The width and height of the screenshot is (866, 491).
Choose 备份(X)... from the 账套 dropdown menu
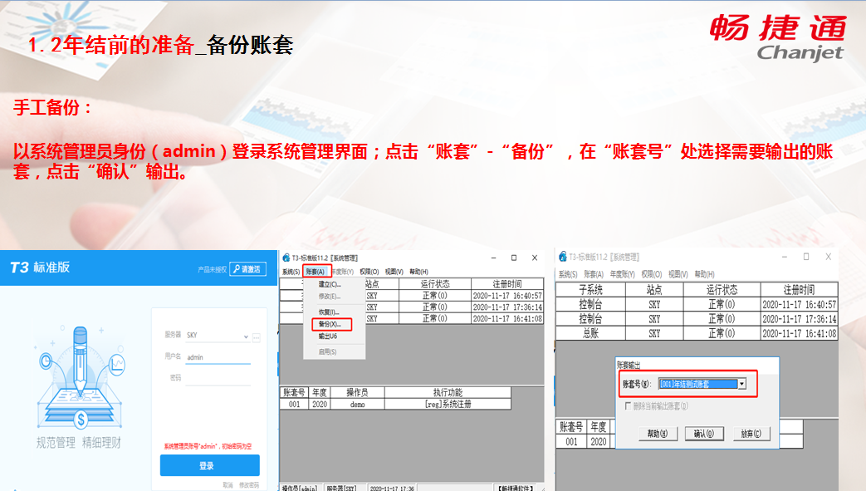tap(331, 324)
